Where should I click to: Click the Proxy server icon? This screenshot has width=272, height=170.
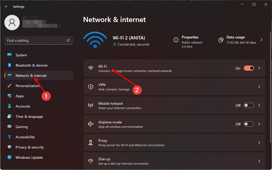(91, 143)
